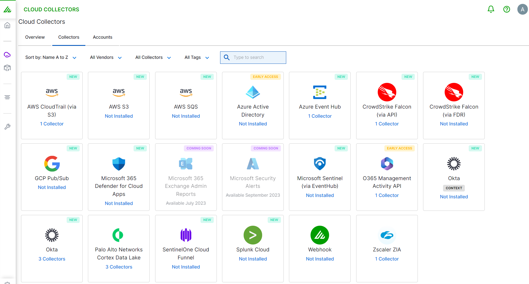529x284 pixels.
Task: Click the SentinelOne Cloud Funnel purple logo
Action: (x=186, y=235)
